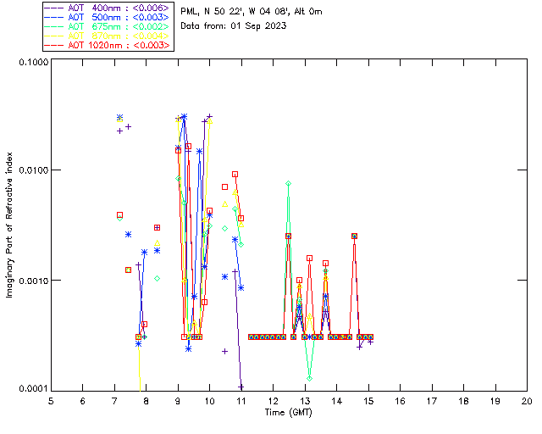Click the x-axis tick label 12

click(273, 401)
